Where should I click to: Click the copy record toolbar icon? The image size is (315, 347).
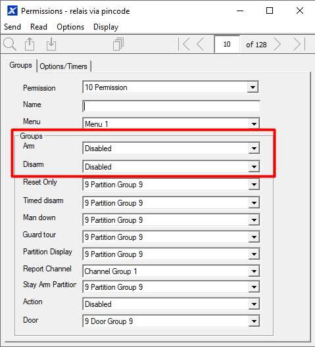pyautogui.click(x=118, y=44)
